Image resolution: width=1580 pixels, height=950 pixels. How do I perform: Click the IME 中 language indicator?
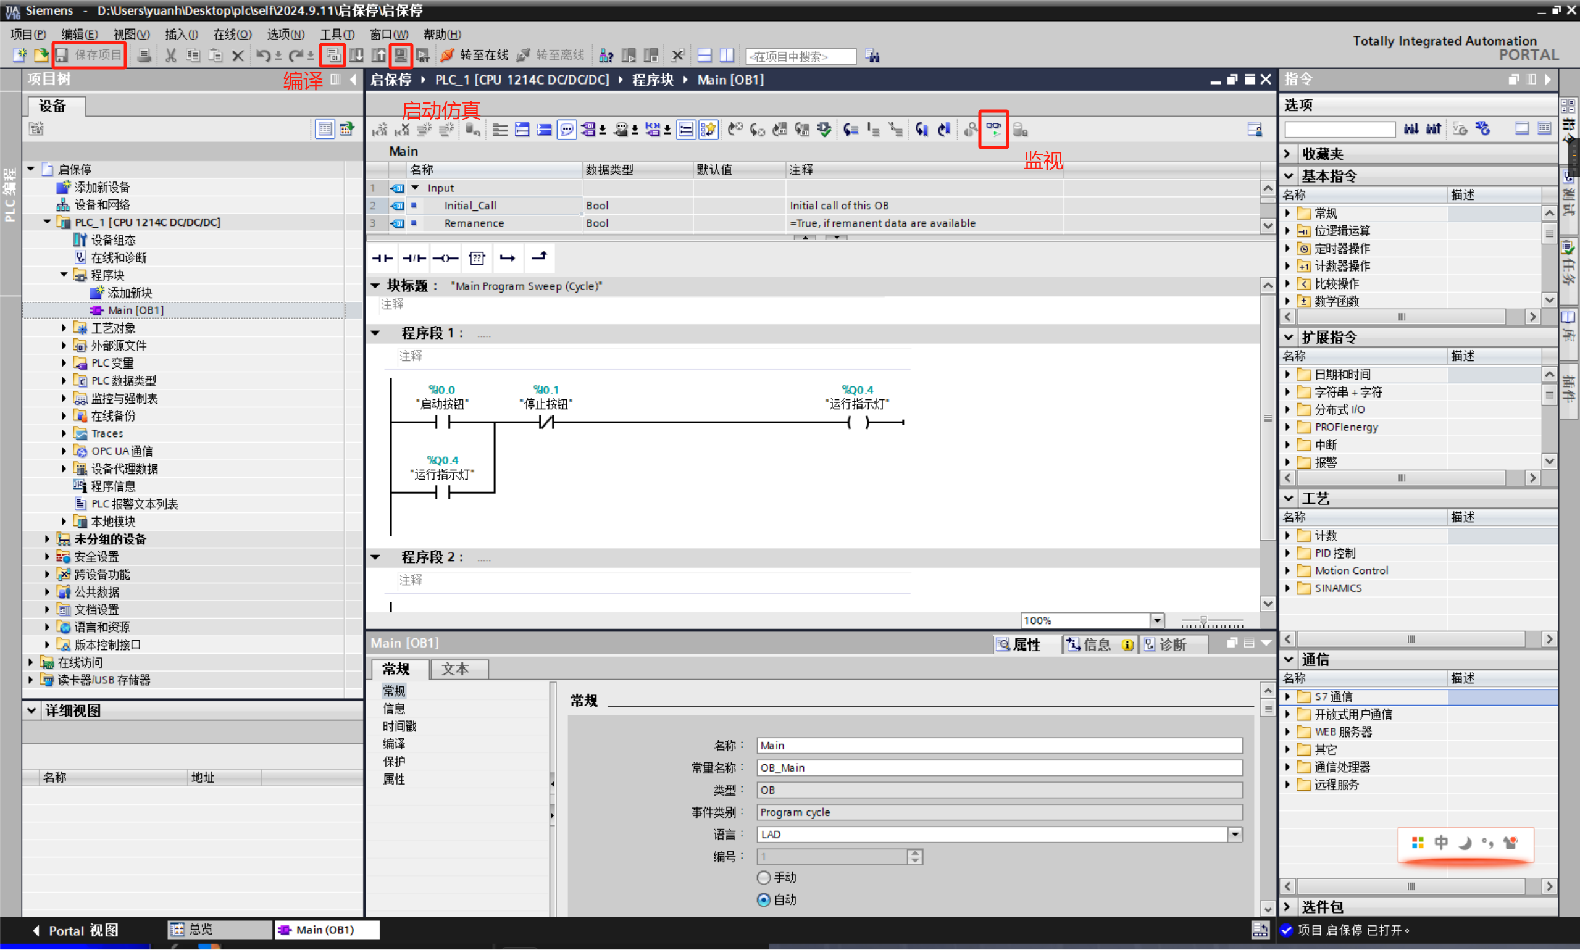coord(1440,843)
